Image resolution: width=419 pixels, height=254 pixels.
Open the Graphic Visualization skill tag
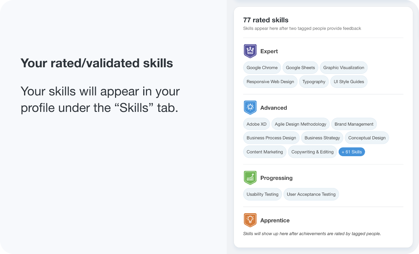pyautogui.click(x=344, y=68)
